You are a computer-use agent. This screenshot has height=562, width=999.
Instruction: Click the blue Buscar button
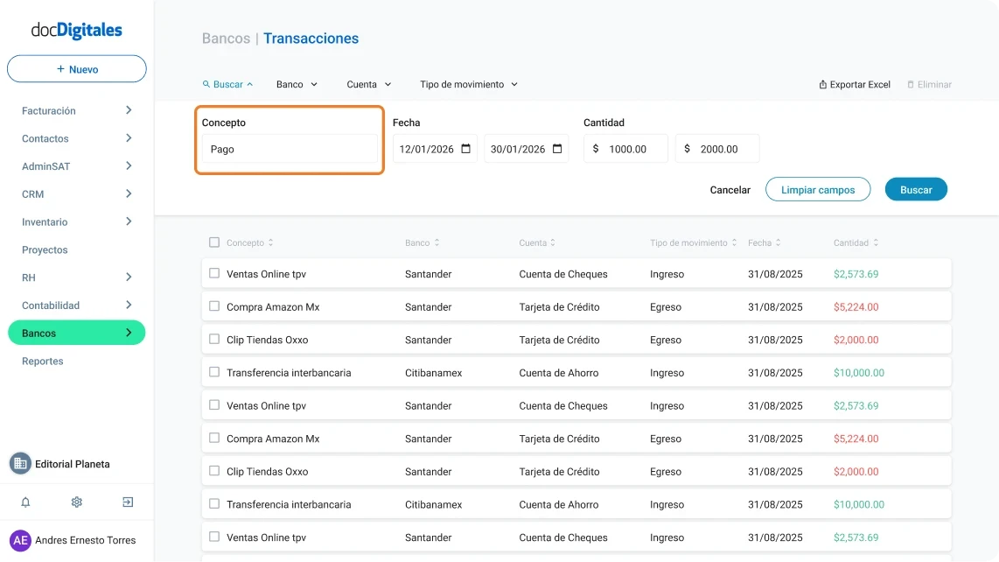click(916, 189)
